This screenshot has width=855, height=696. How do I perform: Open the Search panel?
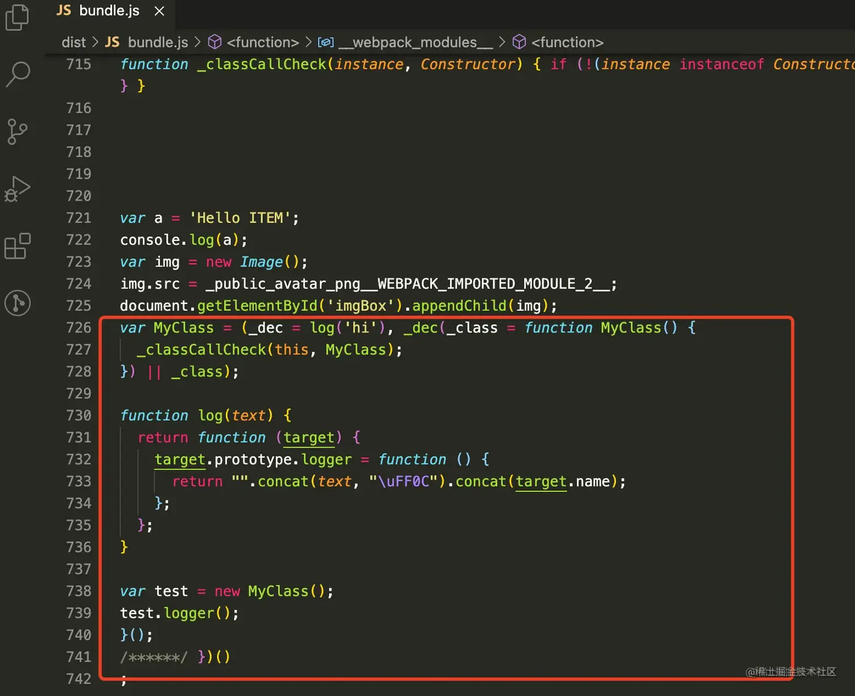(17, 75)
